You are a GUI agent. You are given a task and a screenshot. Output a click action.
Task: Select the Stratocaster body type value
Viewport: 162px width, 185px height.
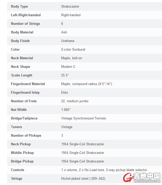pyautogui.click(x=70, y=6)
